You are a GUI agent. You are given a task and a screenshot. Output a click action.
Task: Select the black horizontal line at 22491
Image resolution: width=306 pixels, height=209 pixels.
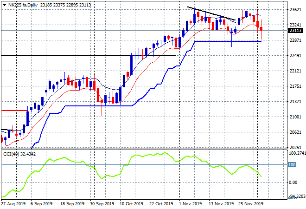tap(89, 56)
